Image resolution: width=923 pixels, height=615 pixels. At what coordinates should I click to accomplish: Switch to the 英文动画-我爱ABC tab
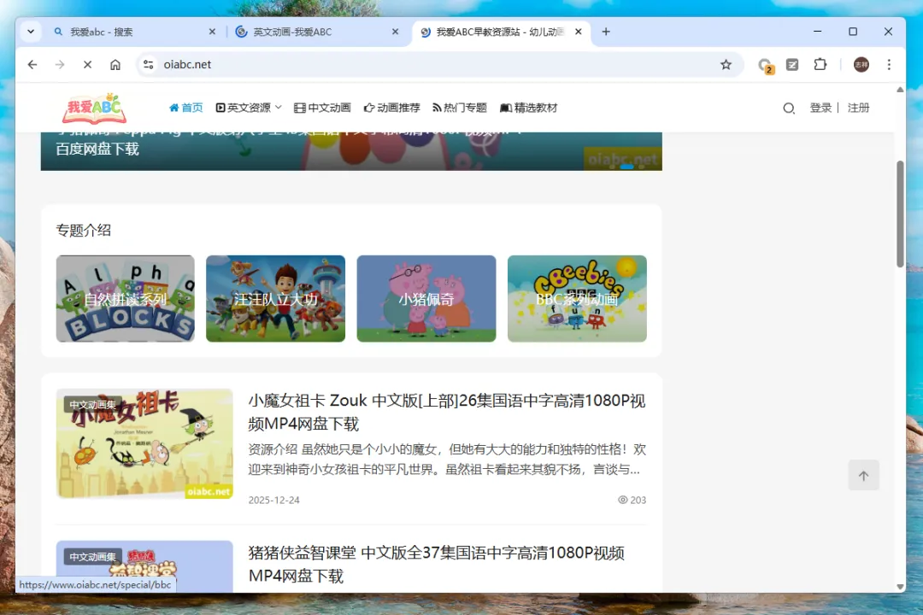coord(317,32)
